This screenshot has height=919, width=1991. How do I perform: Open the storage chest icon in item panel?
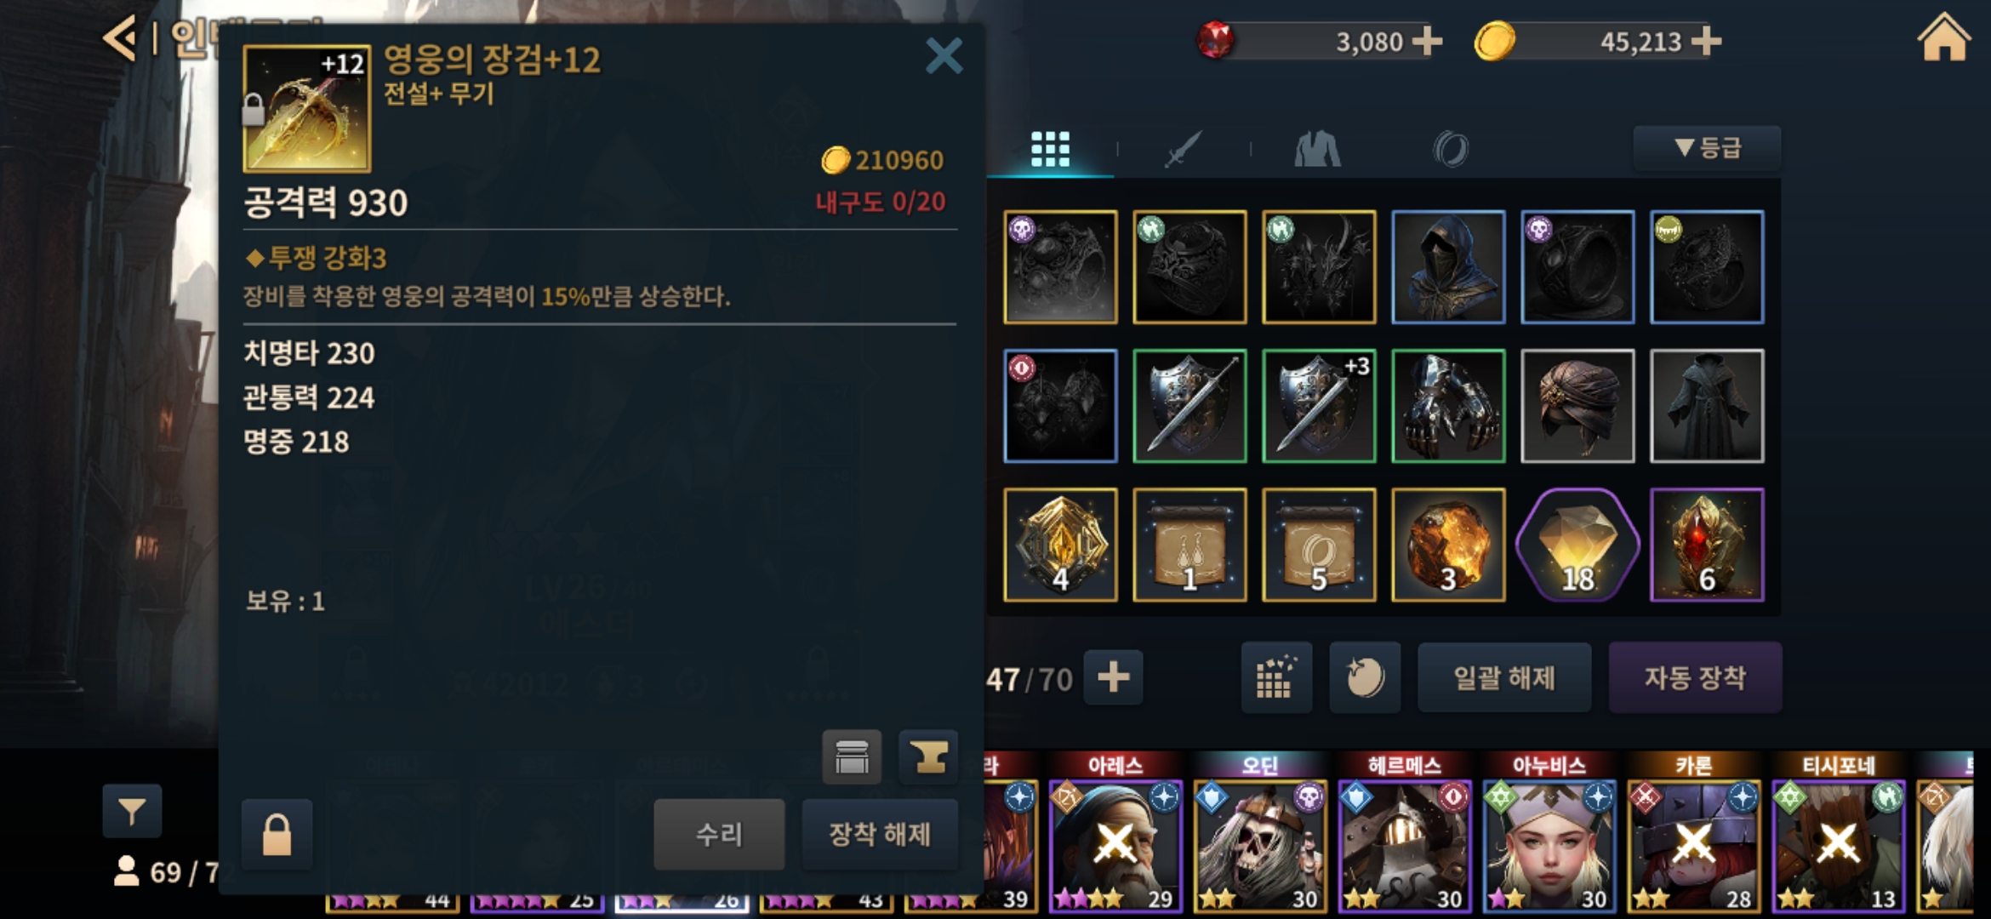[x=852, y=756]
